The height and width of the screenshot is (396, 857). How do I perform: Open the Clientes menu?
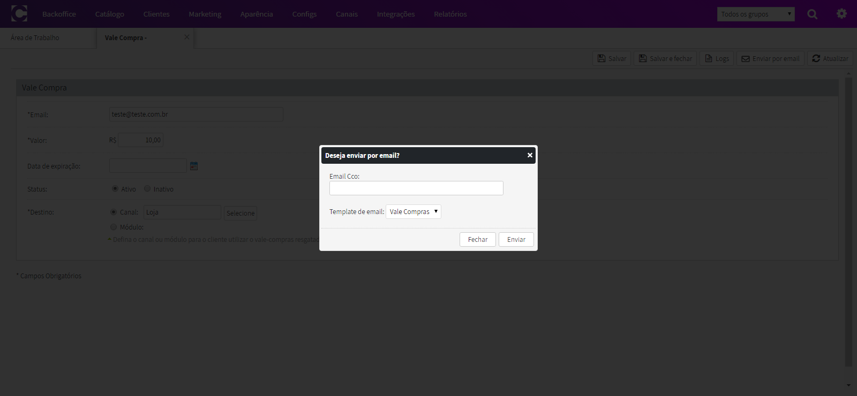click(156, 14)
